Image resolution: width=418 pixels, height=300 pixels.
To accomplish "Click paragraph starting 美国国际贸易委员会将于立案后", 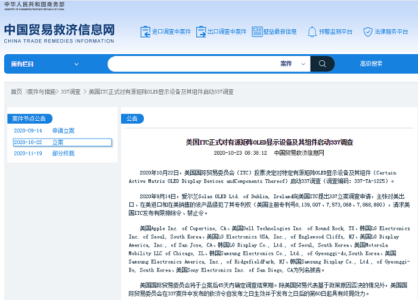I will coord(268,290).
